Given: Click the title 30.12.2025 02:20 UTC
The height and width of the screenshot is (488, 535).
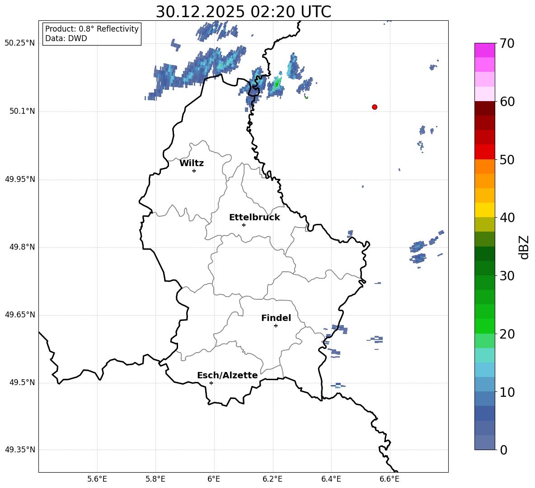Looking at the screenshot, I should pyautogui.click(x=243, y=12).
